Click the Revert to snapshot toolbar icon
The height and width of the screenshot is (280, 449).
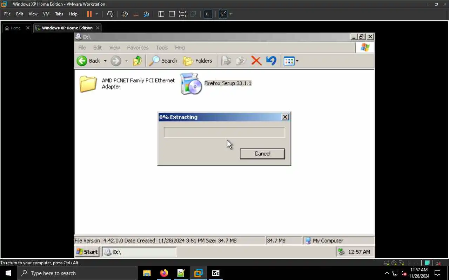click(x=136, y=14)
